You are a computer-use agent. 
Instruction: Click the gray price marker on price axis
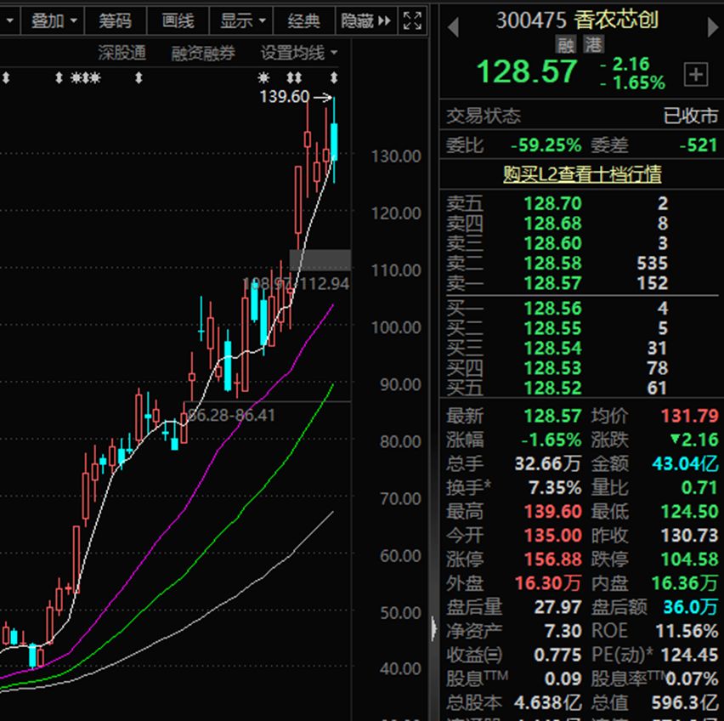pyautogui.click(x=320, y=259)
